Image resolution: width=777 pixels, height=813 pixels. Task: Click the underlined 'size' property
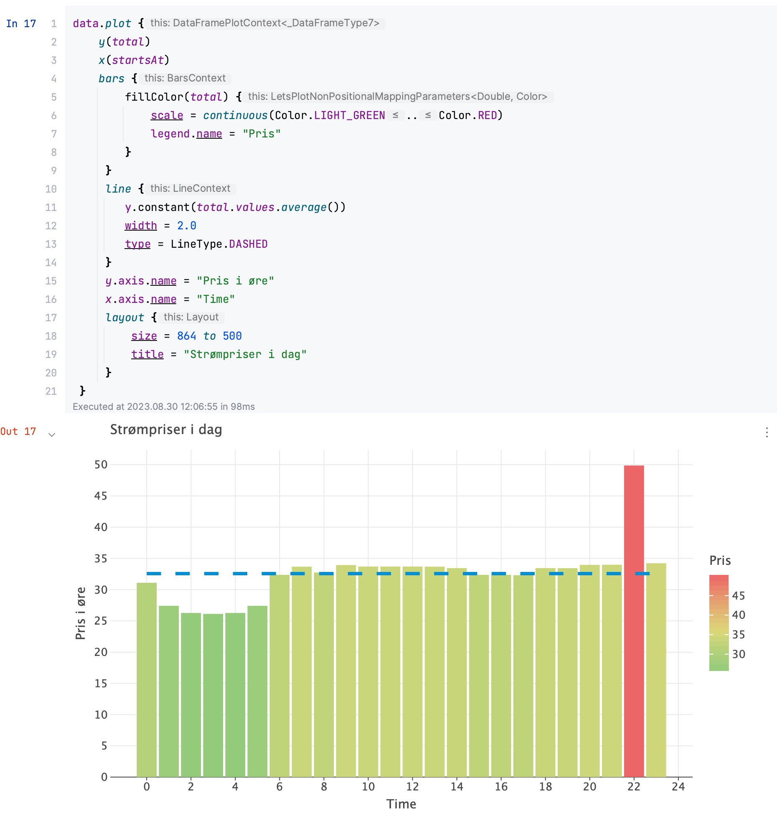pyautogui.click(x=144, y=336)
